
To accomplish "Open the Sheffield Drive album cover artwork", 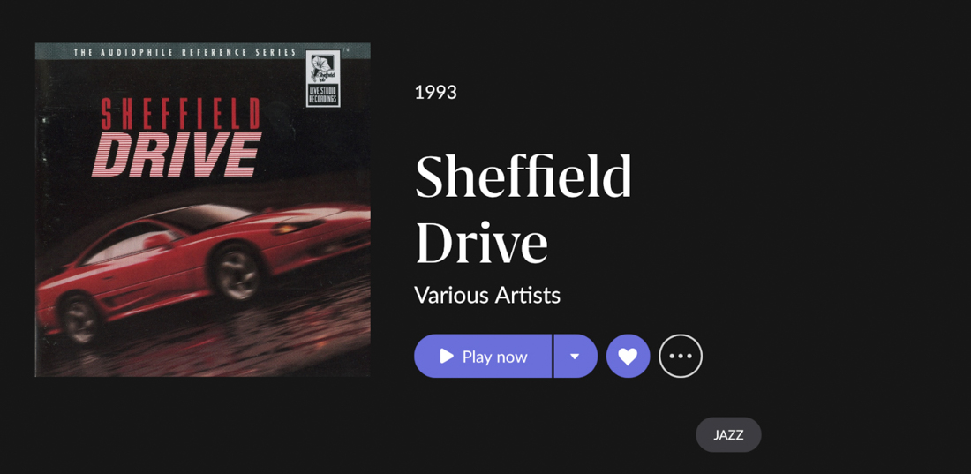I will [x=202, y=209].
